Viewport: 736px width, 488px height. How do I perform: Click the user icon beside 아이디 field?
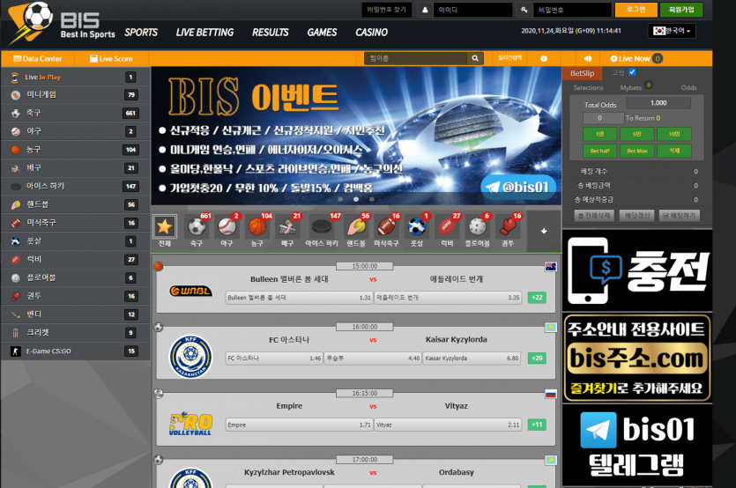tap(425, 10)
